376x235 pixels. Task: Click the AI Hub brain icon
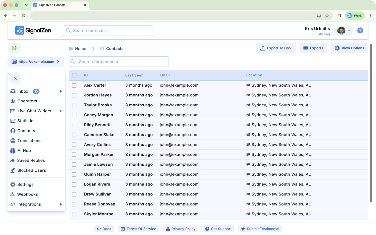click(x=13, y=151)
